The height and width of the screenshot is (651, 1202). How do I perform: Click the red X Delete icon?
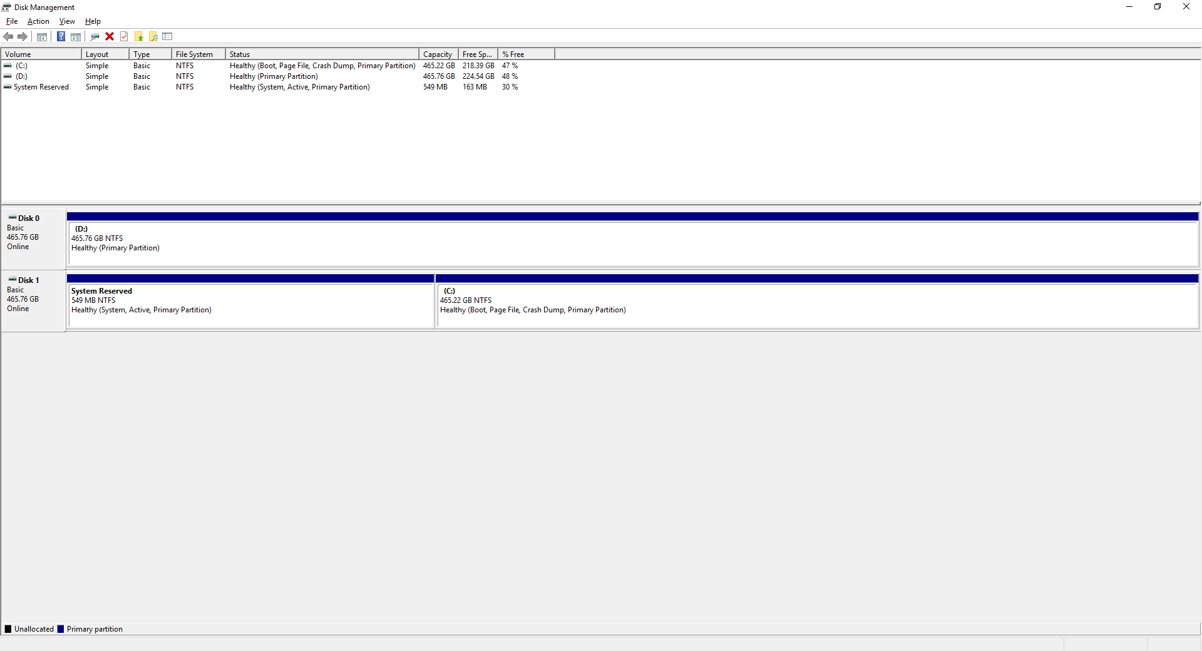[x=110, y=37]
